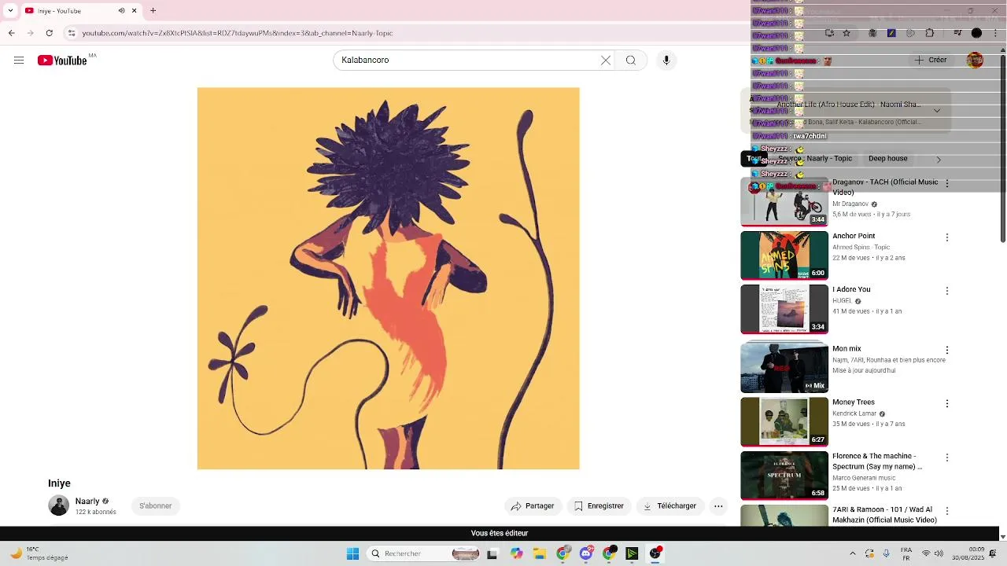Image resolution: width=1007 pixels, height=566 pixels.
Task: Open File Explorer from the taskbar
Action: click(540, 553)
